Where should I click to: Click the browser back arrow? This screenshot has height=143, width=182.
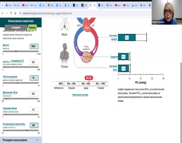click(3, 13)
